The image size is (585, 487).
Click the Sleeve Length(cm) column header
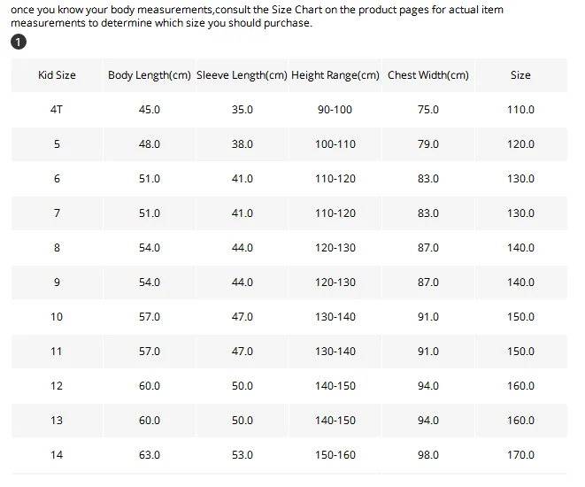pyautogui.click(x=242, y=75)
